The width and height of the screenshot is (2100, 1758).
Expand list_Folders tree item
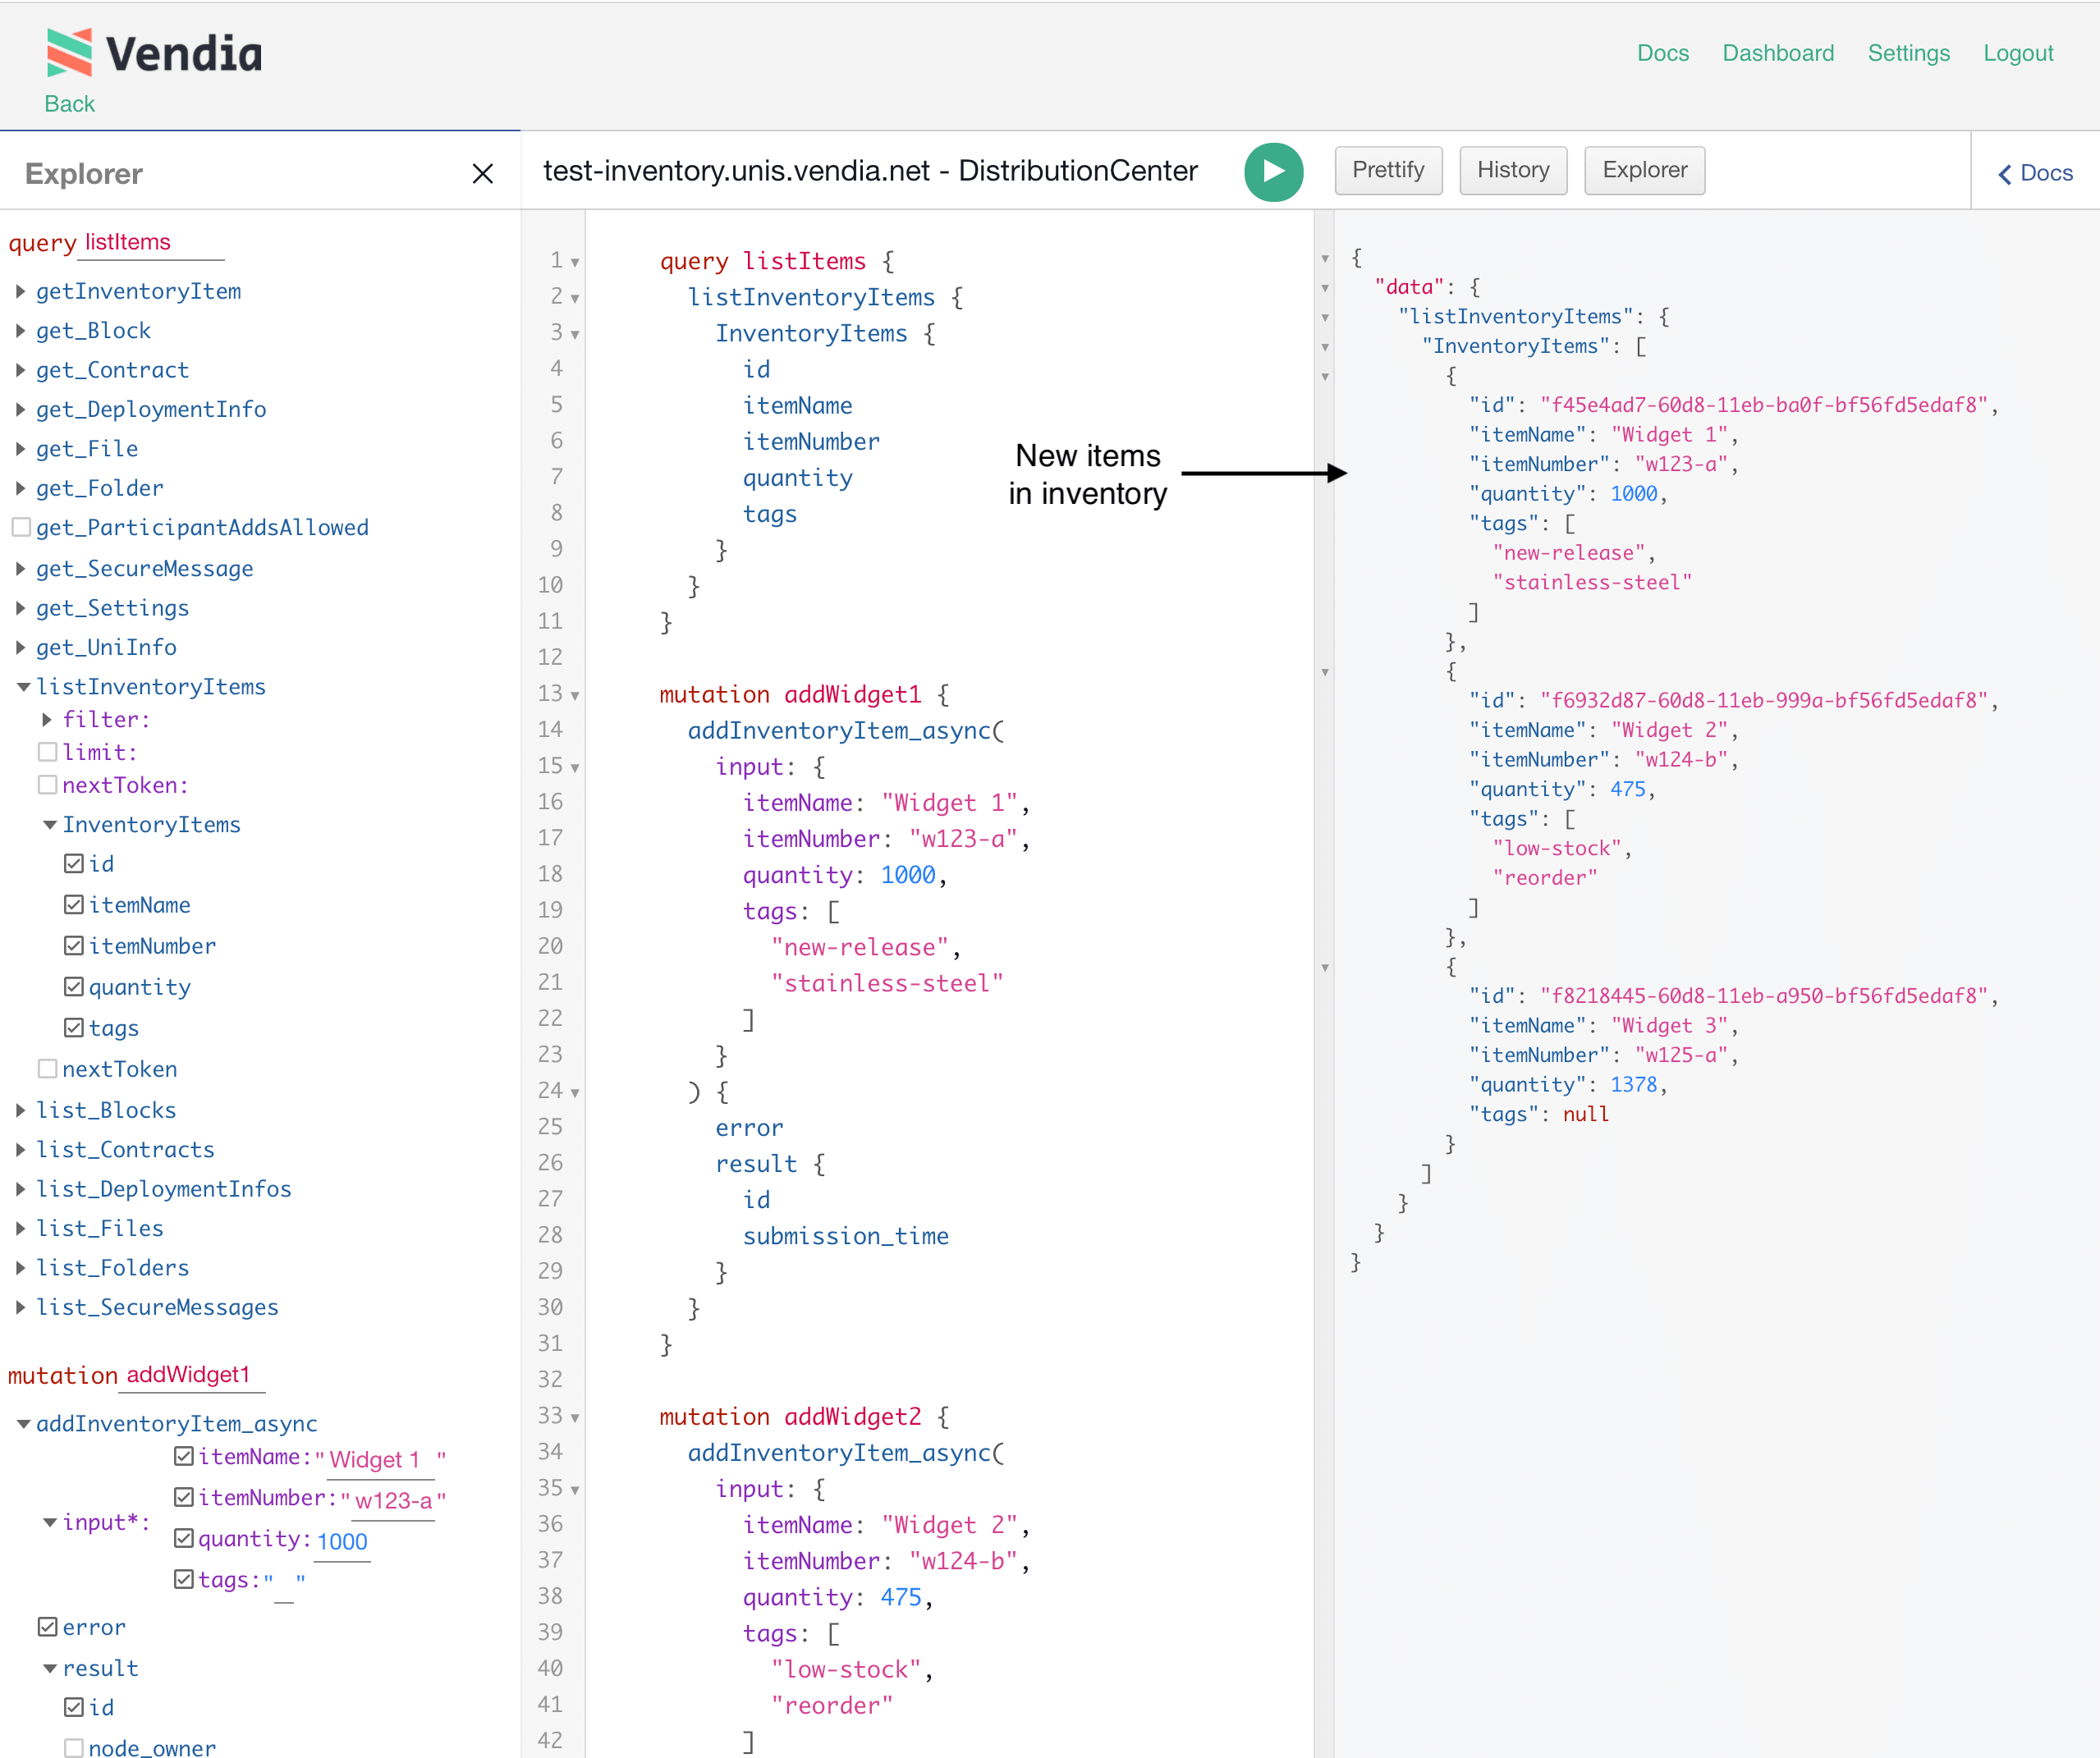coord(20,1268)
